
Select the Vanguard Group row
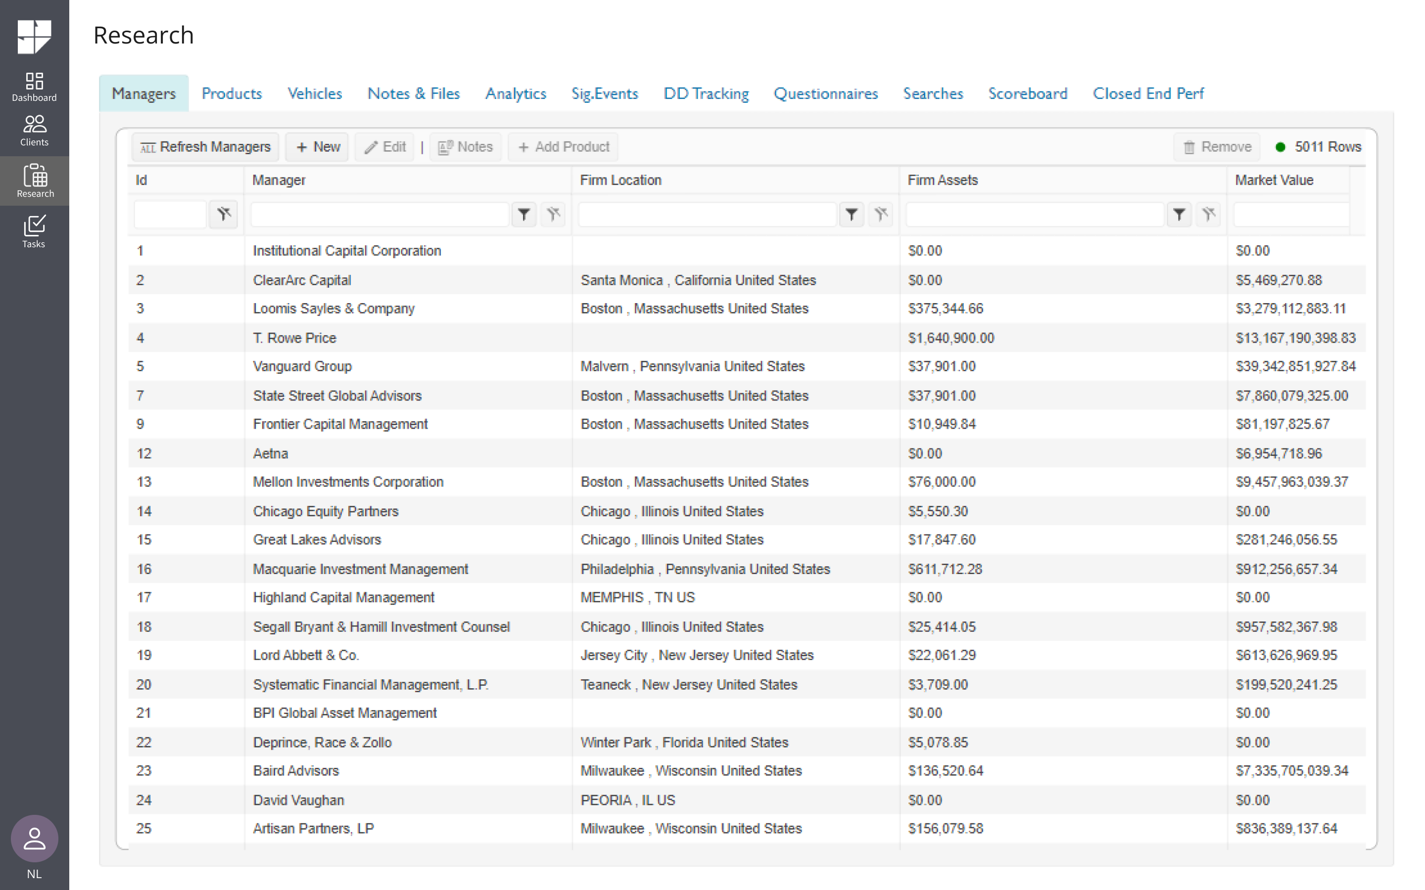747,366
